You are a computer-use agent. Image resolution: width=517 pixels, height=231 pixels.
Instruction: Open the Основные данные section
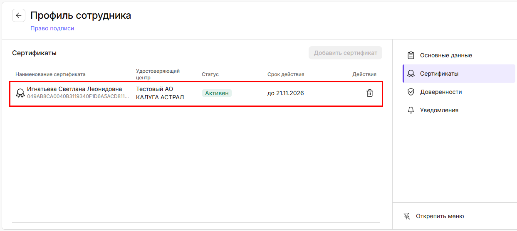coord(446,55)
